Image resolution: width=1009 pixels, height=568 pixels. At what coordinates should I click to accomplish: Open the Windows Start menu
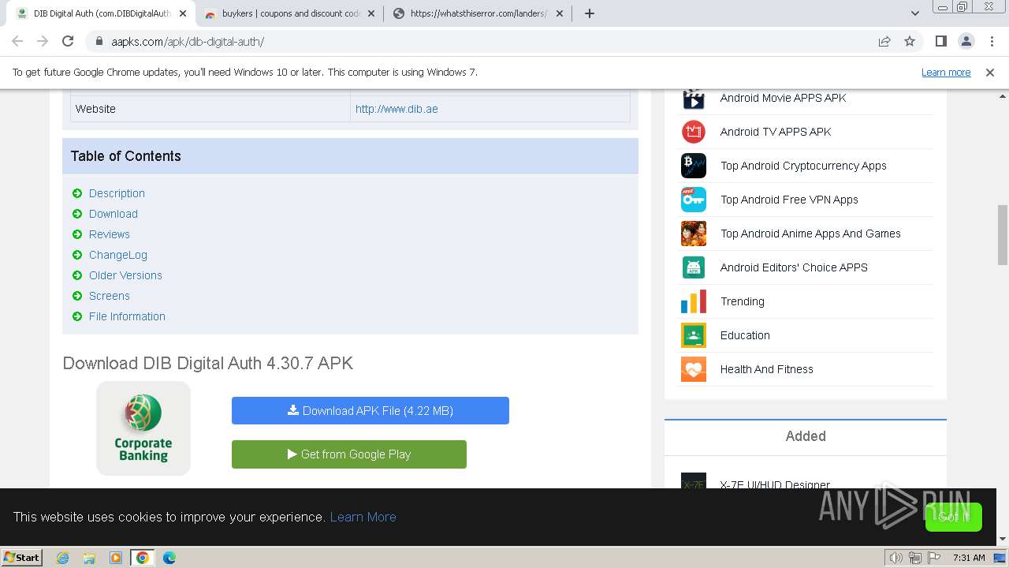pos(22,558)
